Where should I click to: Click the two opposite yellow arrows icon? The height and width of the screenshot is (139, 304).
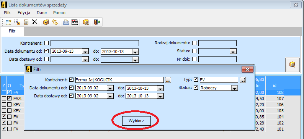coord(55,22)
